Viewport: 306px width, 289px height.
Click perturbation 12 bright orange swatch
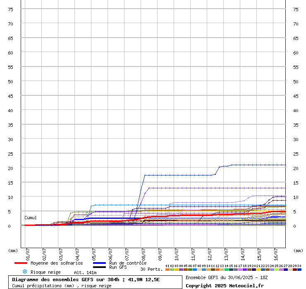click(x=218, y=270)
